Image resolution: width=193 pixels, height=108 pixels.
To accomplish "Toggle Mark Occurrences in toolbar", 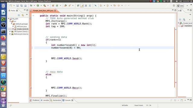I will (x=82, y=5).
